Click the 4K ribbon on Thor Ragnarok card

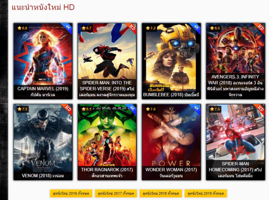tap(132, 108)
